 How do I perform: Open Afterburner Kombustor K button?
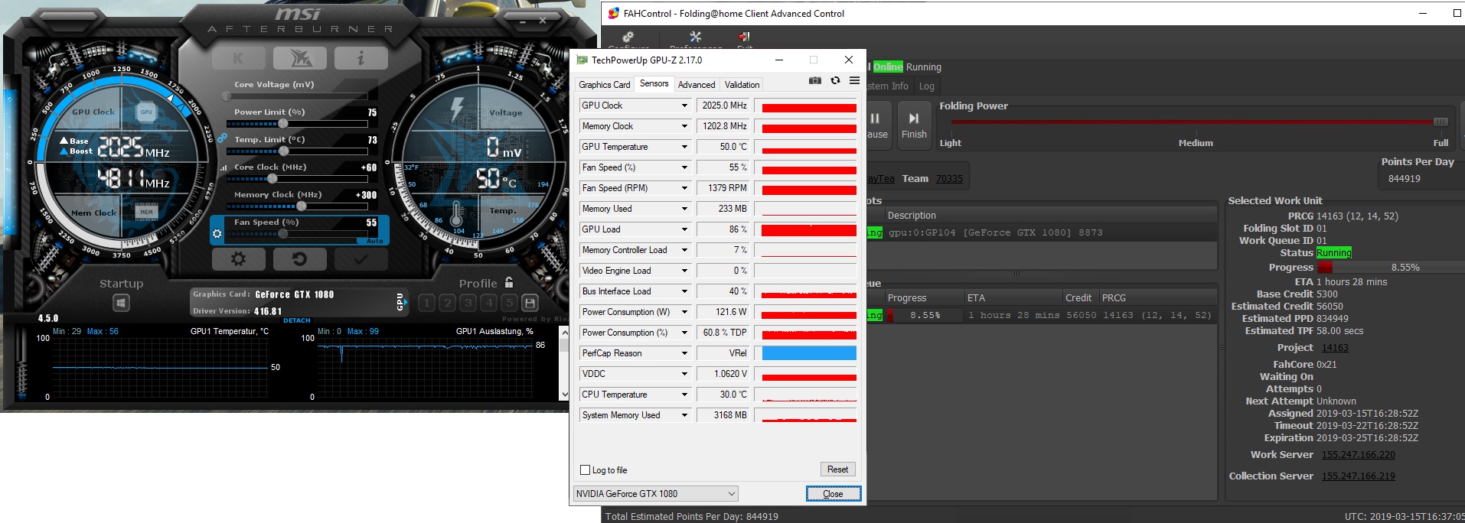[x=238, y=58]
